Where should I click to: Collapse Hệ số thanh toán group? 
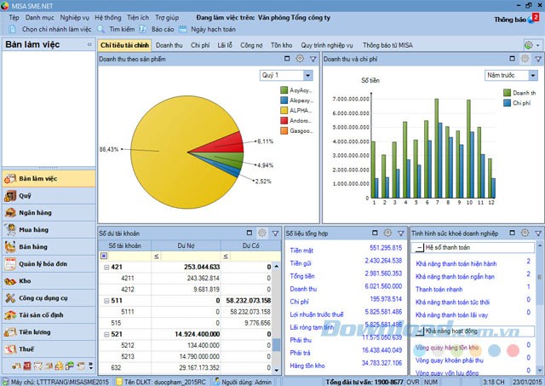click(419, 248)
